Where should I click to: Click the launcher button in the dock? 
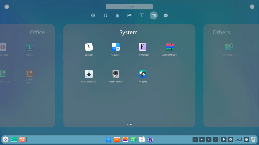5,140
